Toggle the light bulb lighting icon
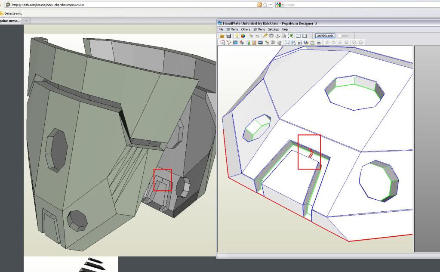The width and height of the screenshot is (440, 272). [237, 36]
